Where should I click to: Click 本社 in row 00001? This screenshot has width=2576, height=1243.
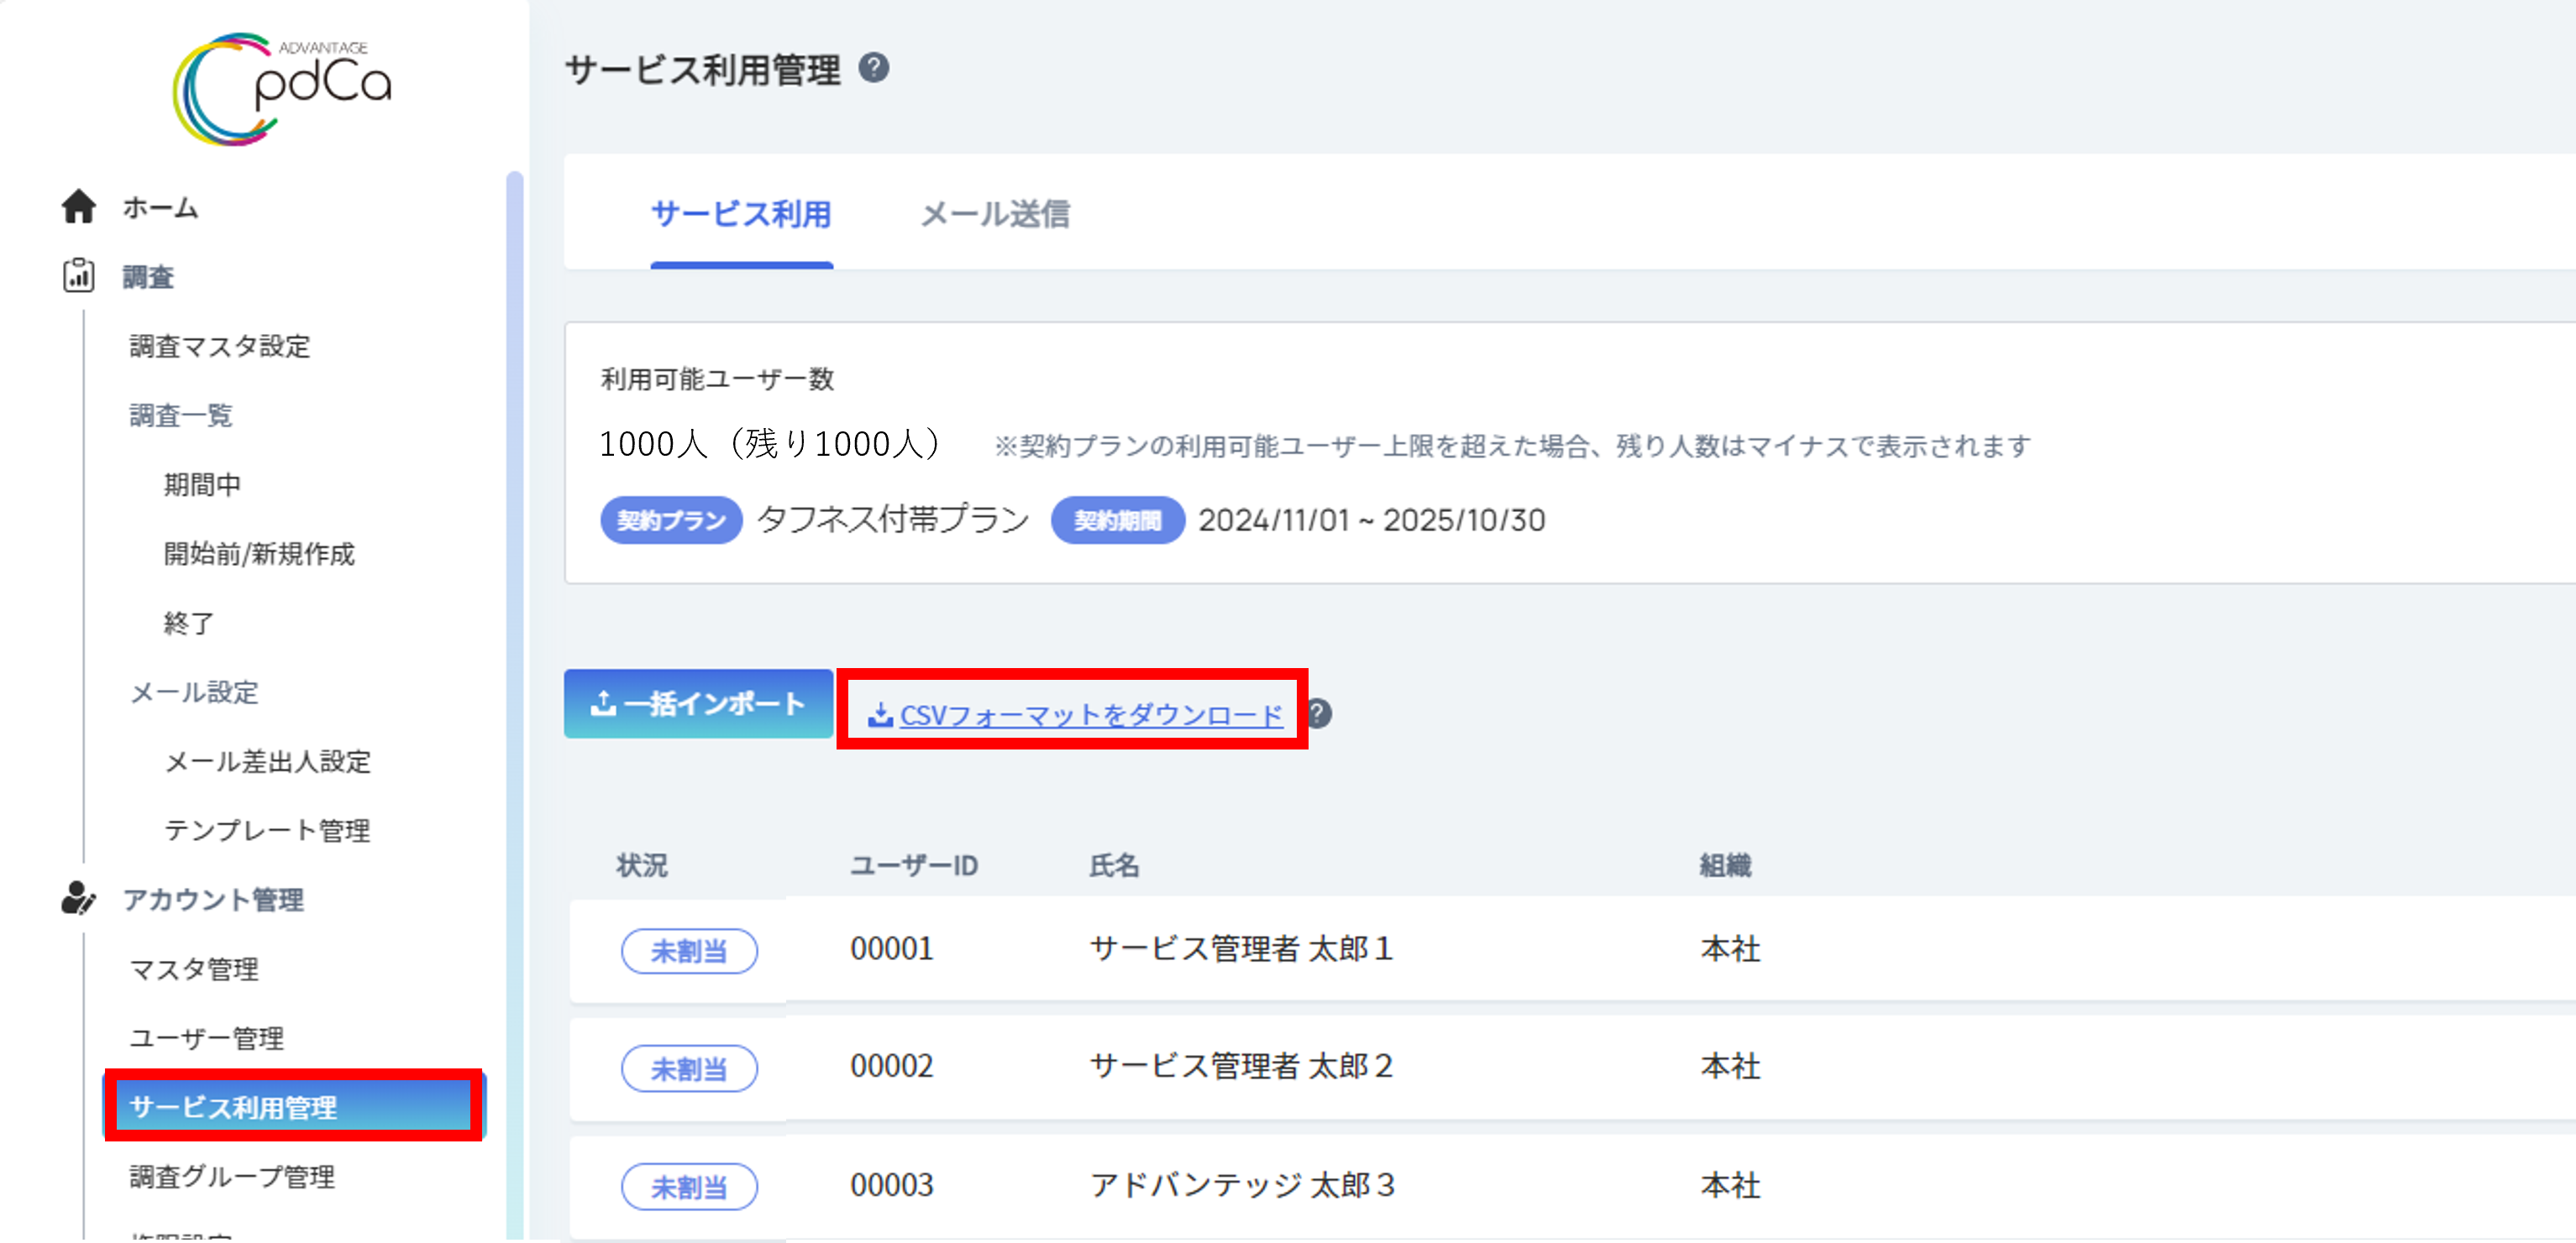[1730, 948]
